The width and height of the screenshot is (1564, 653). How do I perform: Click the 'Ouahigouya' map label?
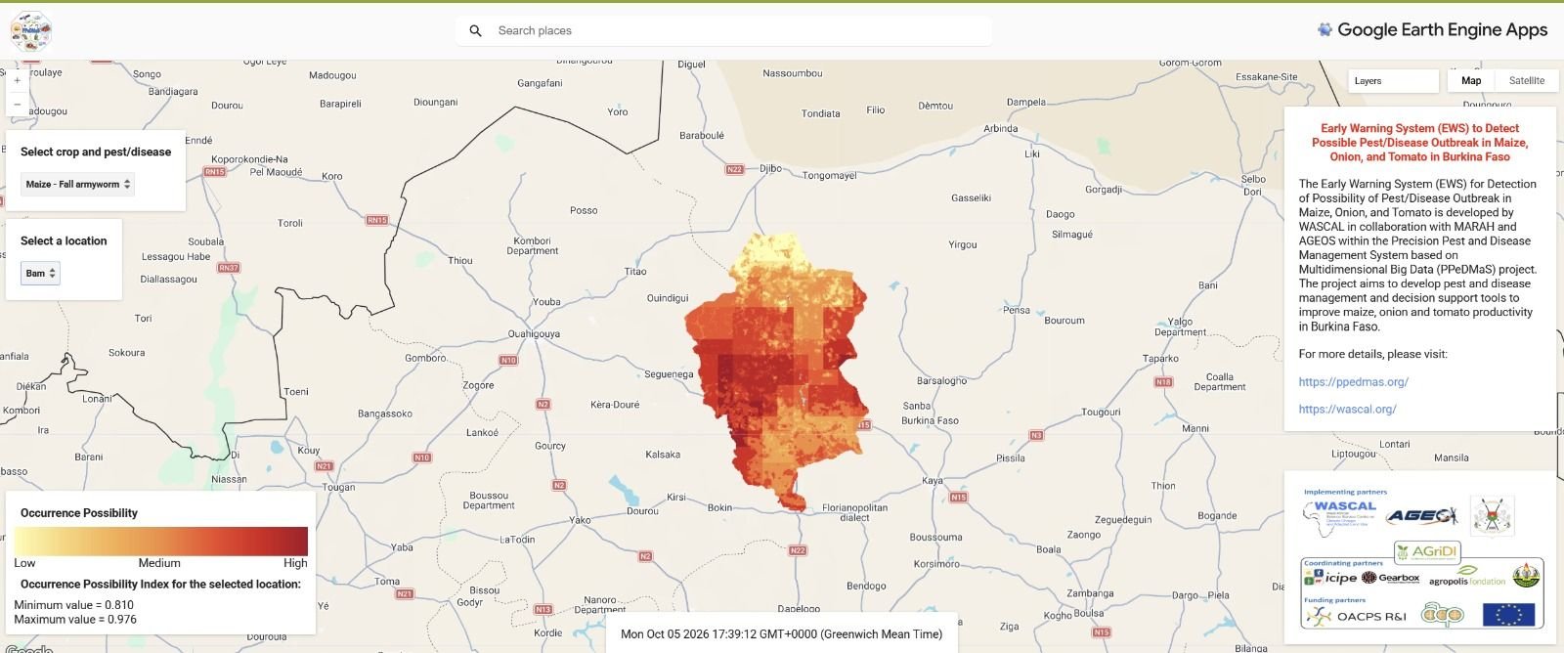pos(534,334)
